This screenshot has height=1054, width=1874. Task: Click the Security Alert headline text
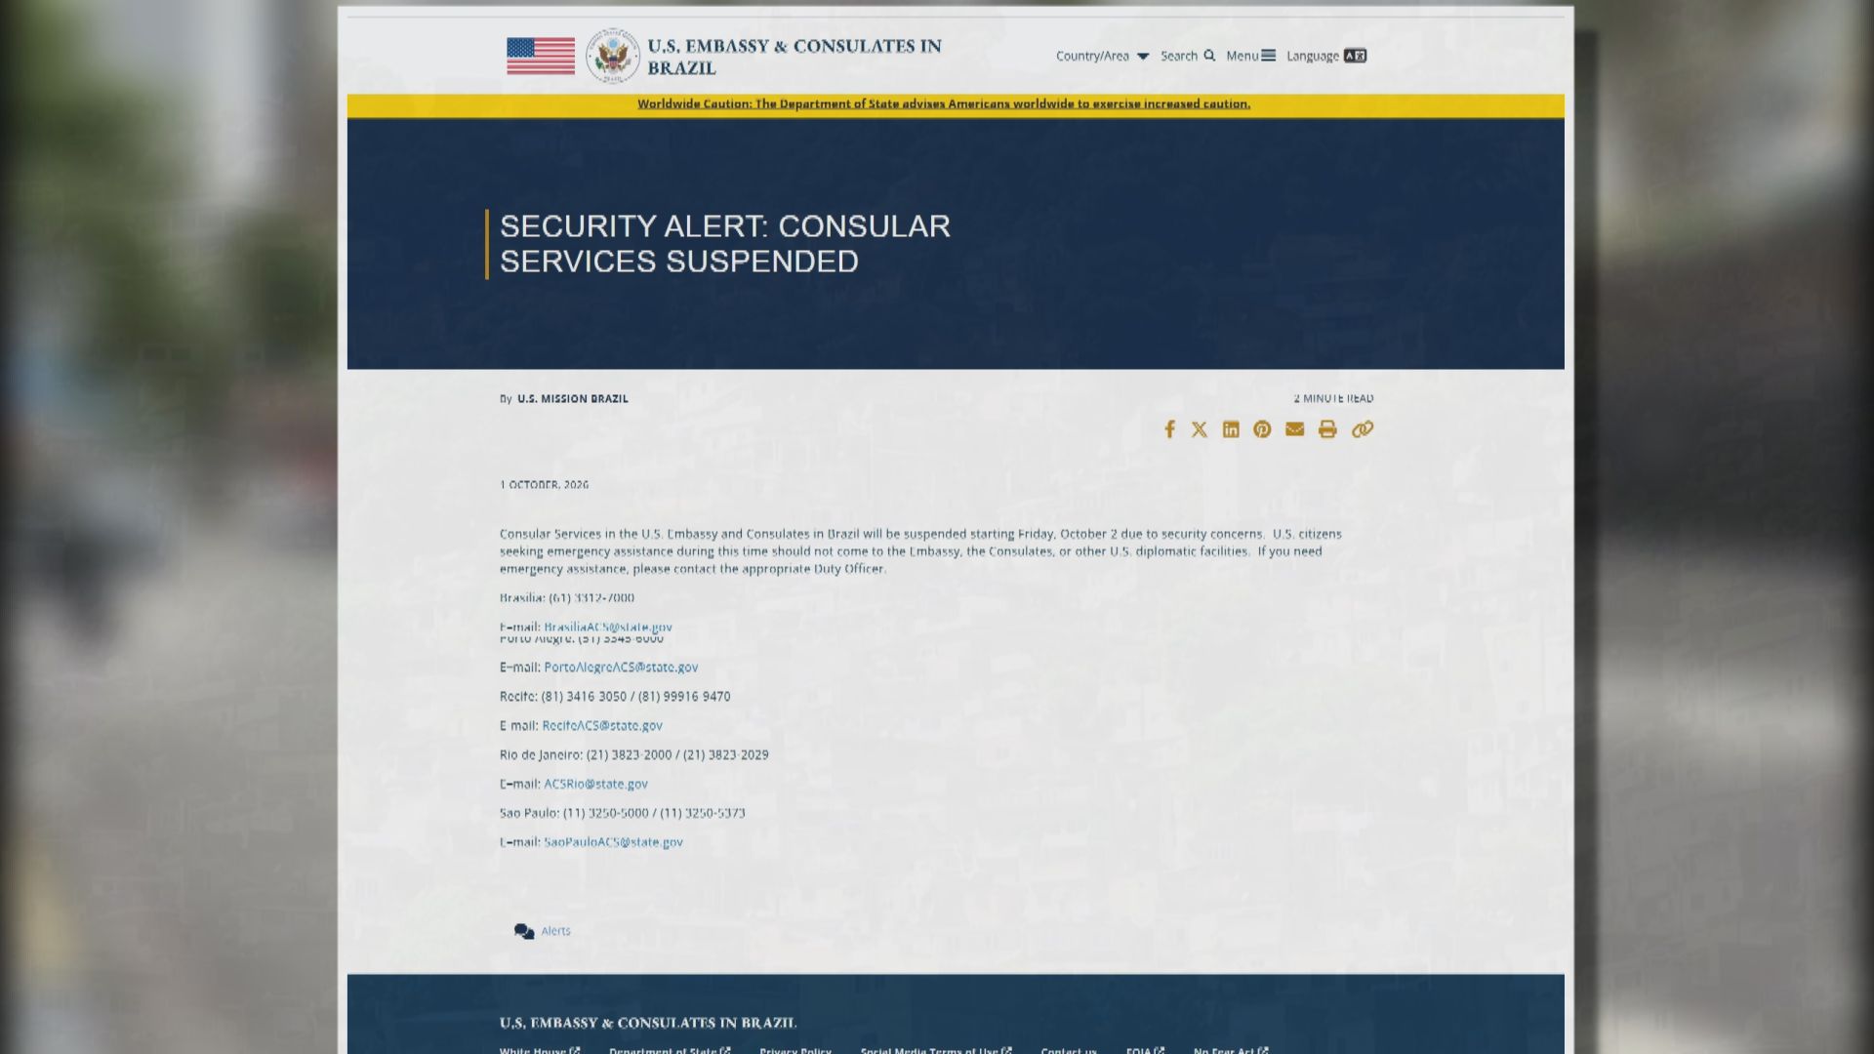pos(724,244)
